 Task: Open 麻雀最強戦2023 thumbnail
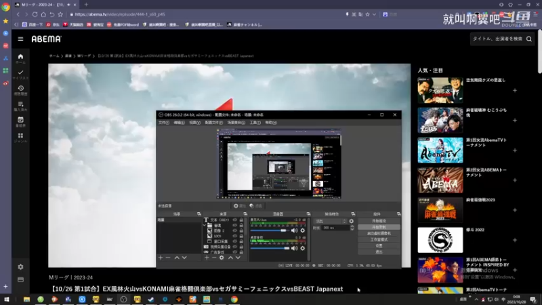tap(440, 210)
